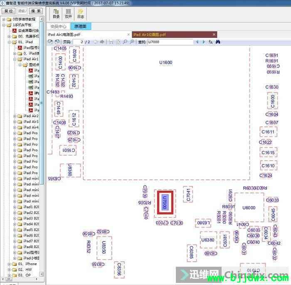291x285 pixels.
Task: Expand the iPad Air4 folder node
Action: (15, 128)
